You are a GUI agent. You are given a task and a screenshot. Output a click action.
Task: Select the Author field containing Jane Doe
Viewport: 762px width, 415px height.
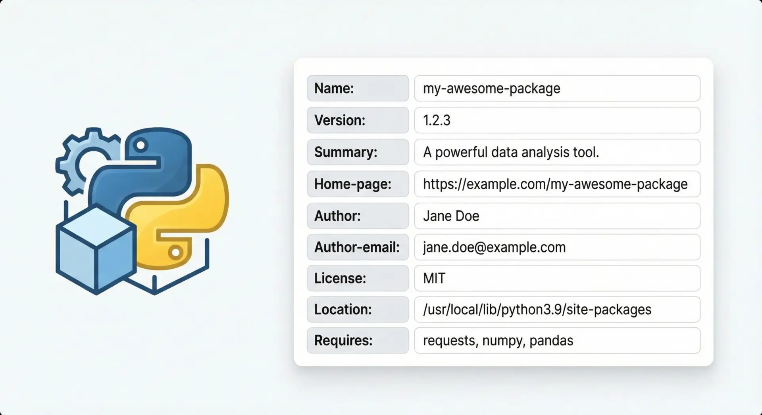coord(557,216)
